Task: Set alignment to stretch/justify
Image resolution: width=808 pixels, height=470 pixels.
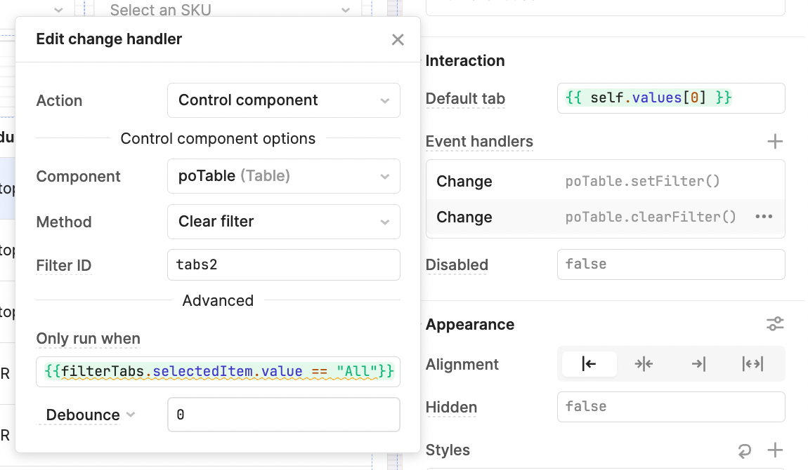Action: click(753, 364)
